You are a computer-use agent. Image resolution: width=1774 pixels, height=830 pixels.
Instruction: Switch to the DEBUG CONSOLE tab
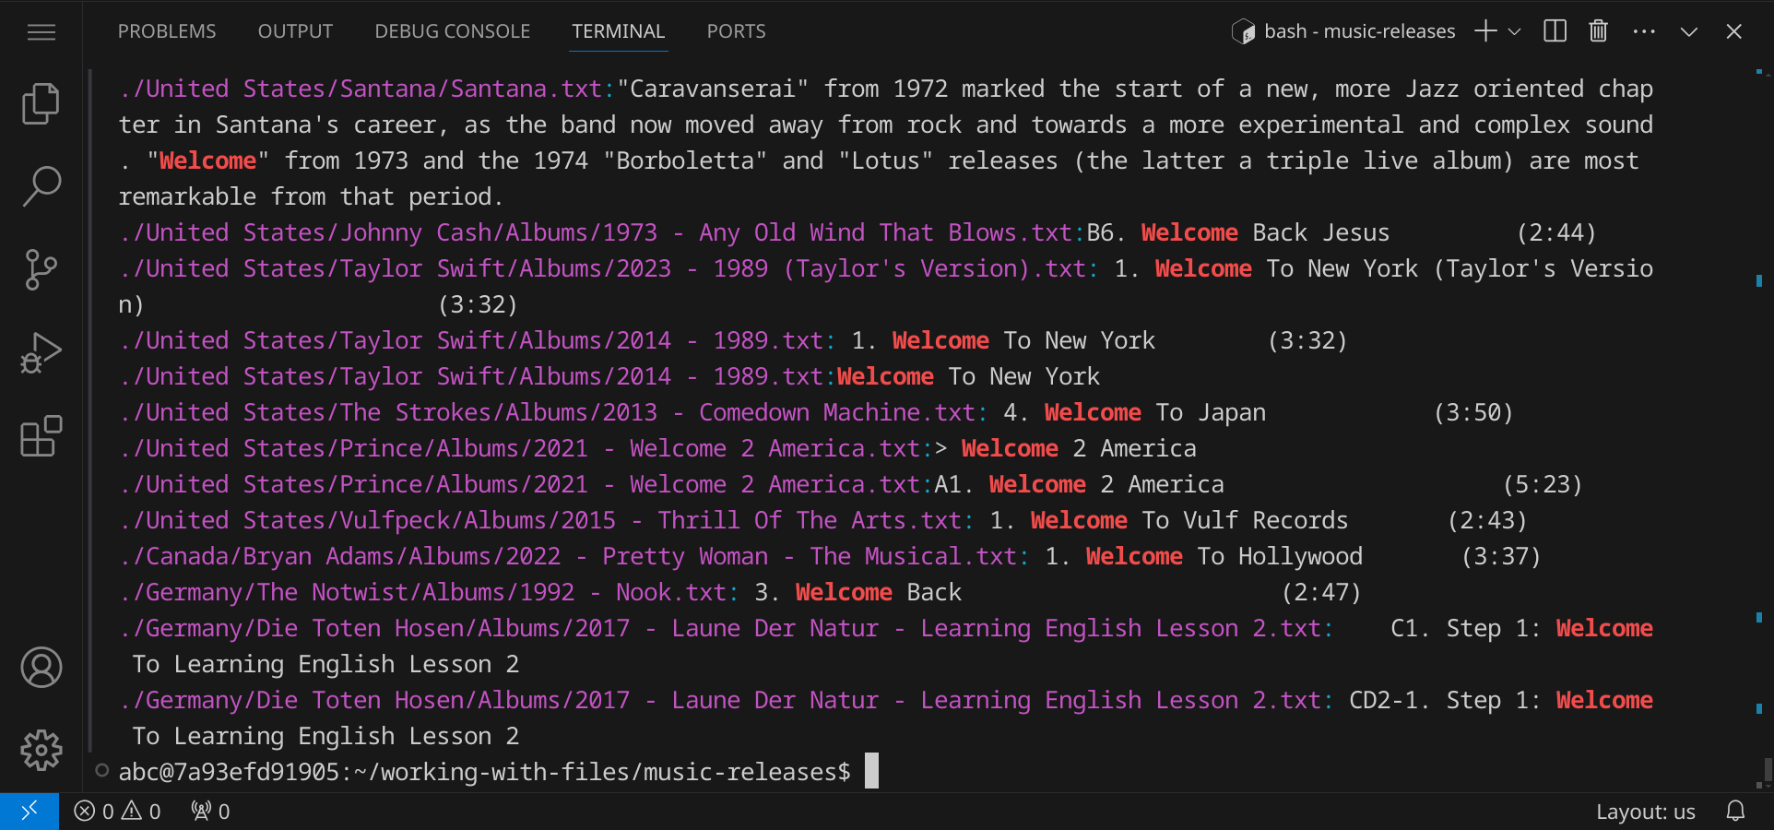tap(452, 31)
